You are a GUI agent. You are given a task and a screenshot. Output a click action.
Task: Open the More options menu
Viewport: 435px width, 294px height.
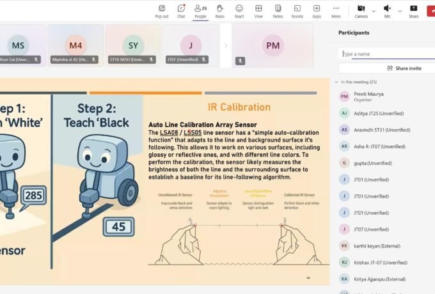pos(336,10)
